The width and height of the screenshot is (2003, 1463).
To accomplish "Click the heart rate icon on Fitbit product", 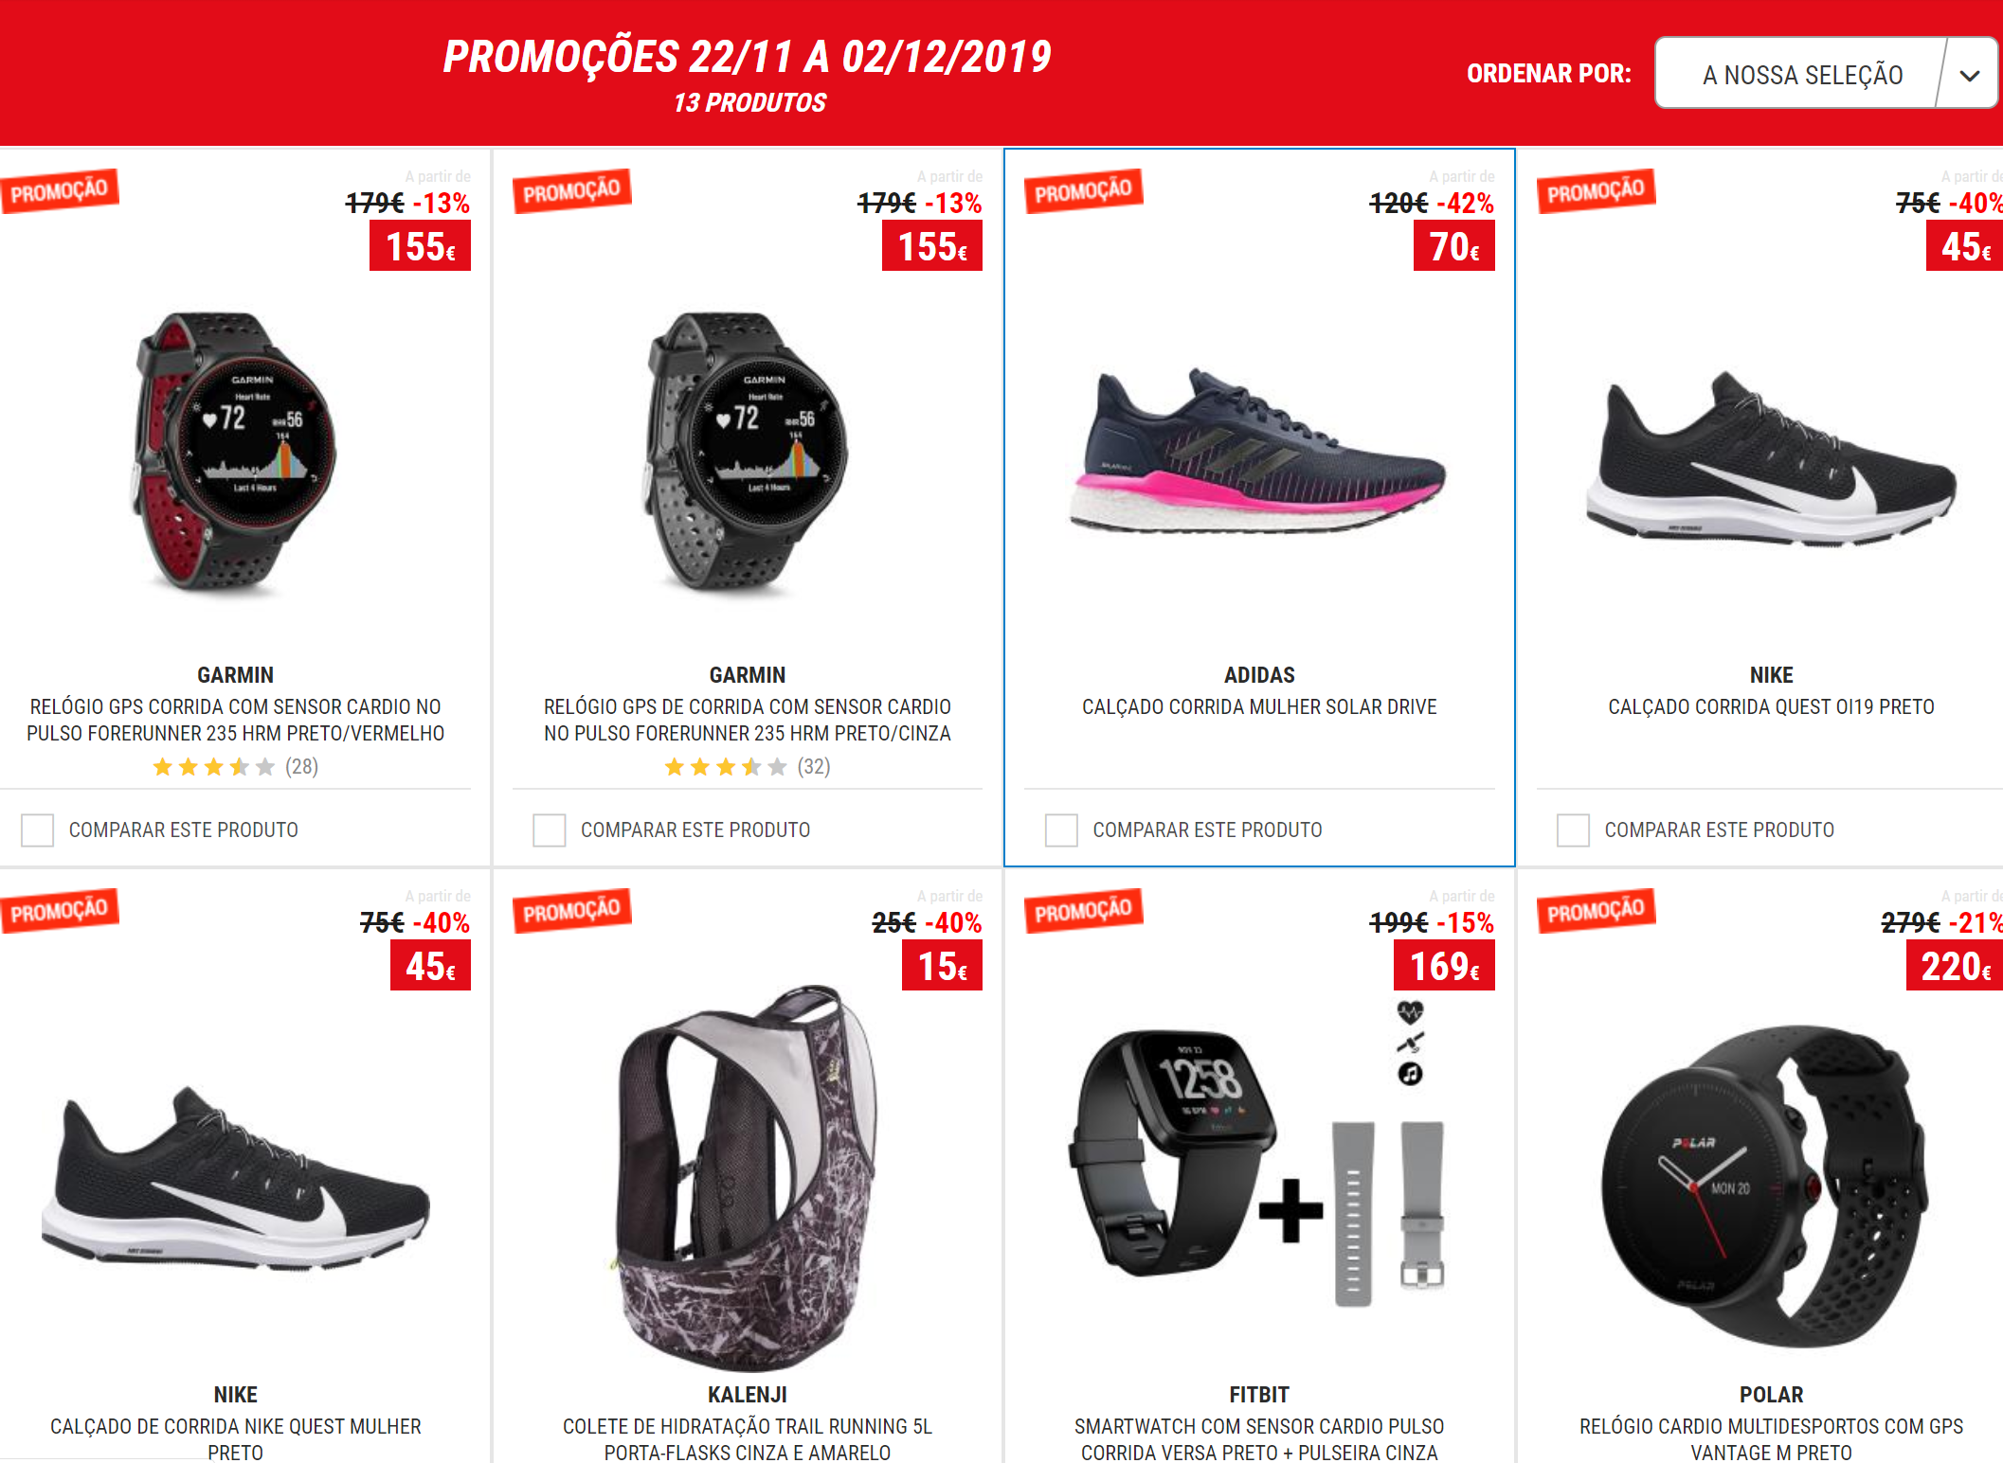I will 1410,1012.
